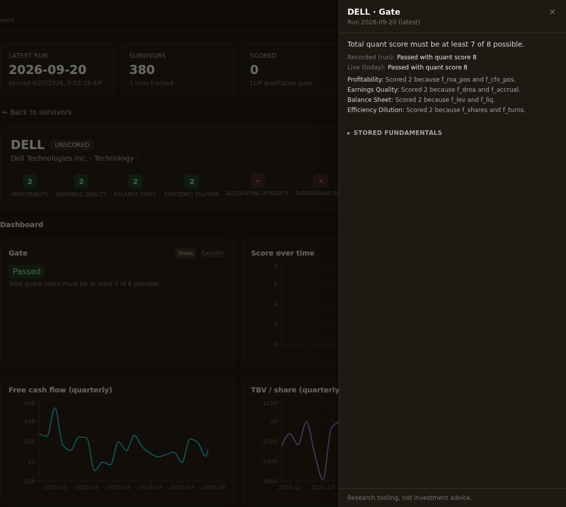The image size is (566, 507).
Task: Click 'Research tooling, not investment advice.' footer
Action: [410, 497]
